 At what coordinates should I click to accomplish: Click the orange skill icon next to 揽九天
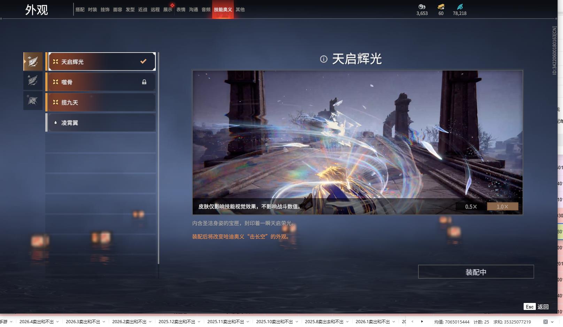tap(55, 102)
